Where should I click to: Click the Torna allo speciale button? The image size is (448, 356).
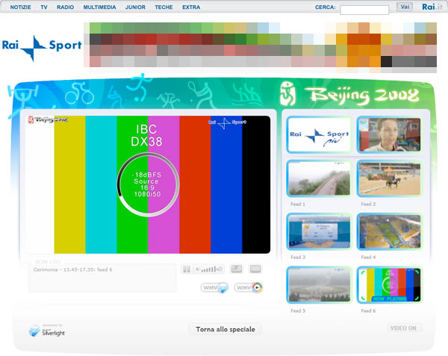click(225, 329)
